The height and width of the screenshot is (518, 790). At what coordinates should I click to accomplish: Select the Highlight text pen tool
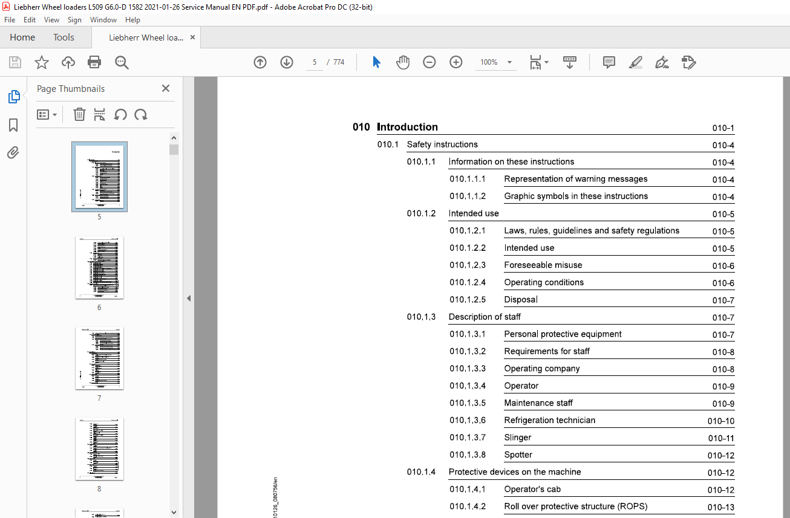pos(636,62)
